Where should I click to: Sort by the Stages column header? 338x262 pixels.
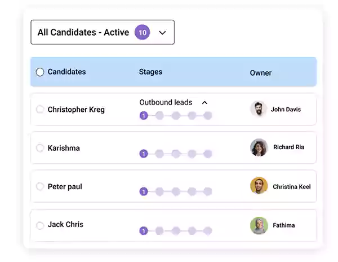(x=150, y=72)
